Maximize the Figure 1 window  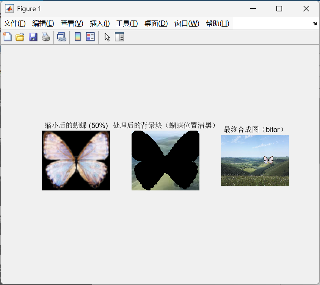click(279, 8)
